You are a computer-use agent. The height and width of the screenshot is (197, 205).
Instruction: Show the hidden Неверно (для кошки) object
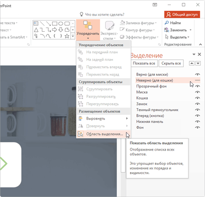198,80
